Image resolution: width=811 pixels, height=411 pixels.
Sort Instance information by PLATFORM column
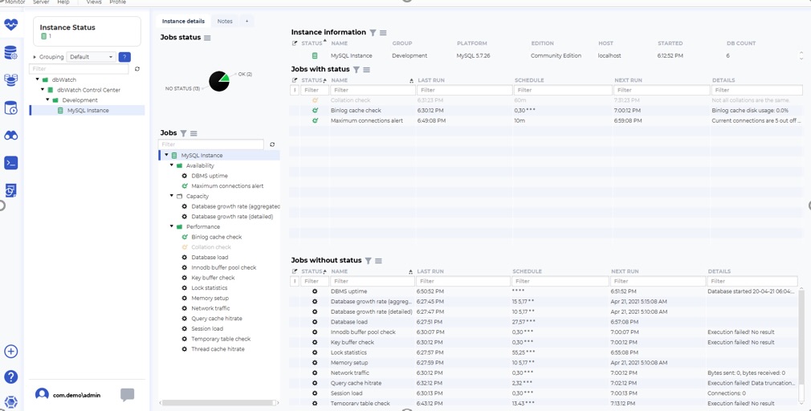(x=471, y=43)
